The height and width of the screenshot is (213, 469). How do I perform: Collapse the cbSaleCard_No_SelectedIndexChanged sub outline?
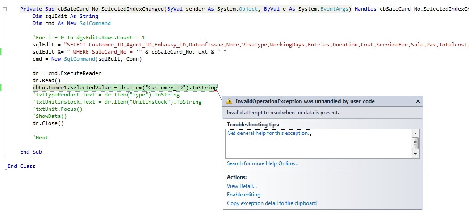(4, 9)
